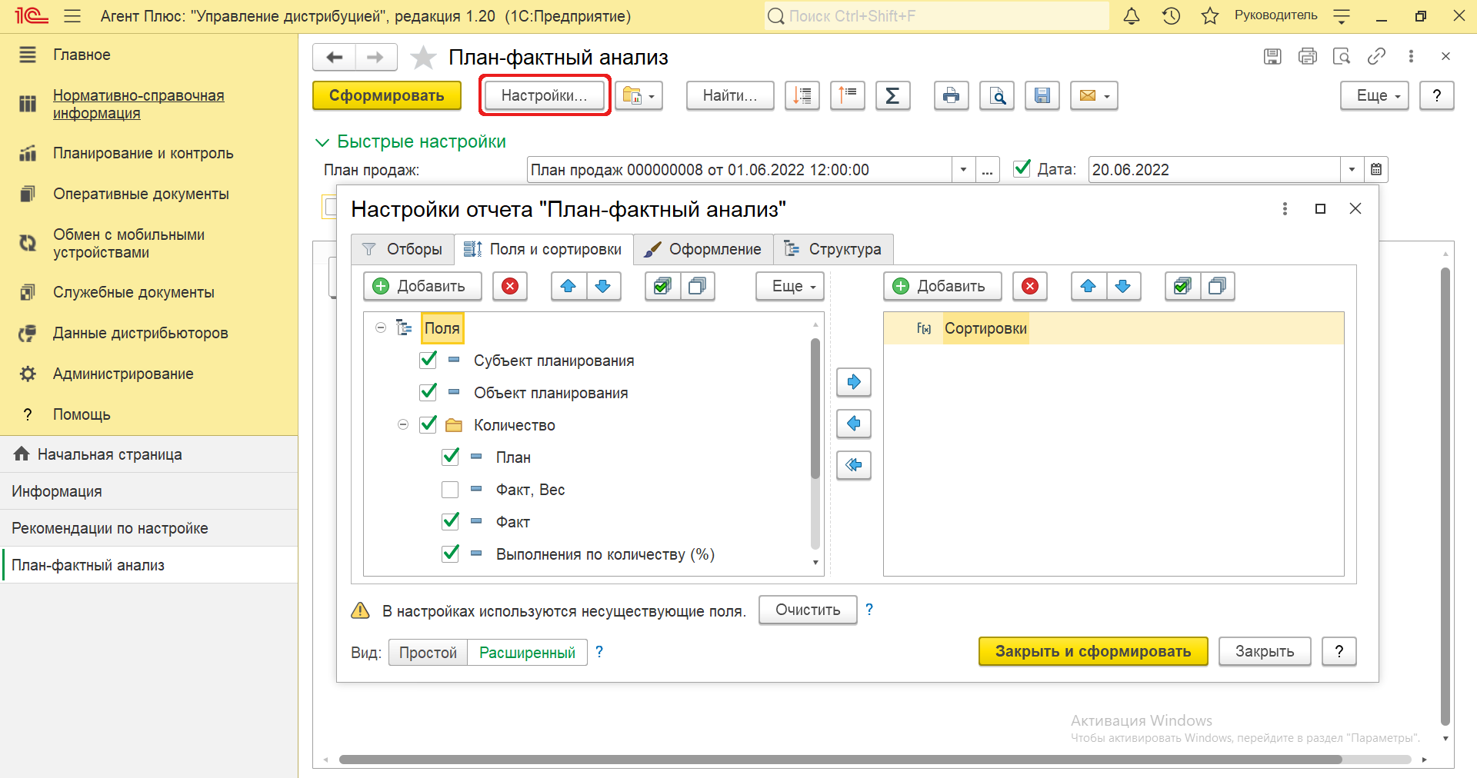Collapse the Быстрые настройки section
Viewport: 1477px width, 778px height.
pyautogui.click(x=322, y=142)
